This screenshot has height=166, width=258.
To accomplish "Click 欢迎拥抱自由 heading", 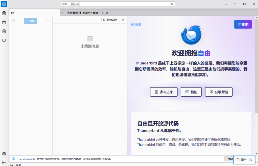I will point(191,53).
